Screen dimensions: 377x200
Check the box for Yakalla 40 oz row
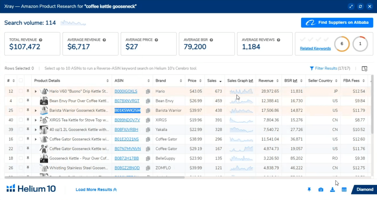click(x=21, y=129)
